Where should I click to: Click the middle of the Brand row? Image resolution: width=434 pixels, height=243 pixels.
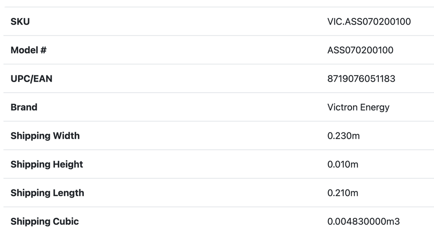pos(217,107)
